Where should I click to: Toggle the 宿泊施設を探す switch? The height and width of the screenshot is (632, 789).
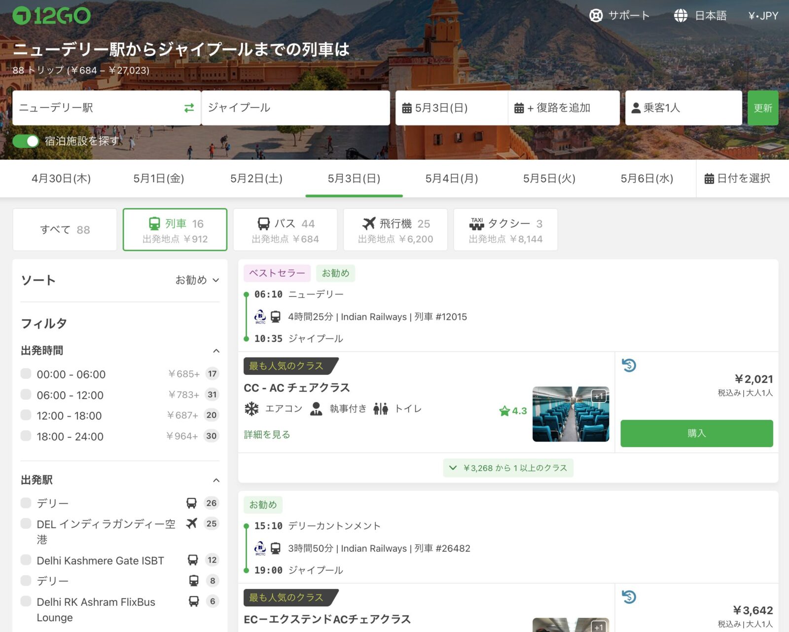26,141
